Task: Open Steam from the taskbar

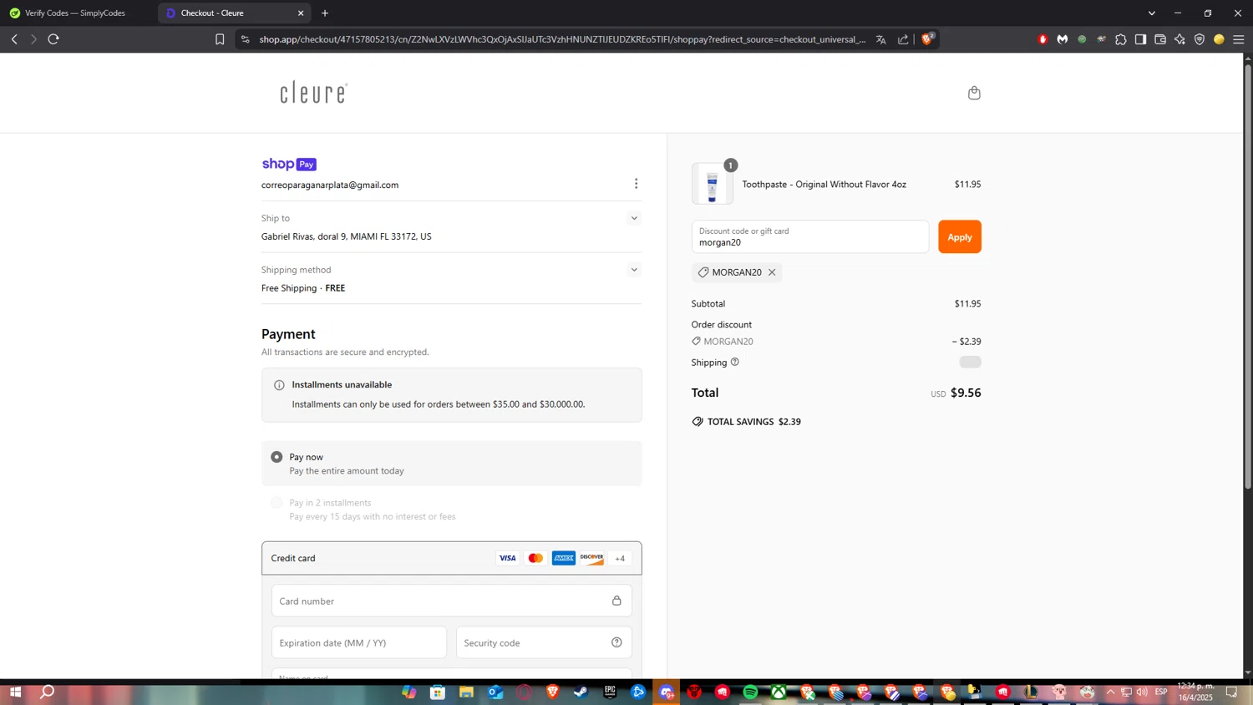Action: [x=581, y=692]
